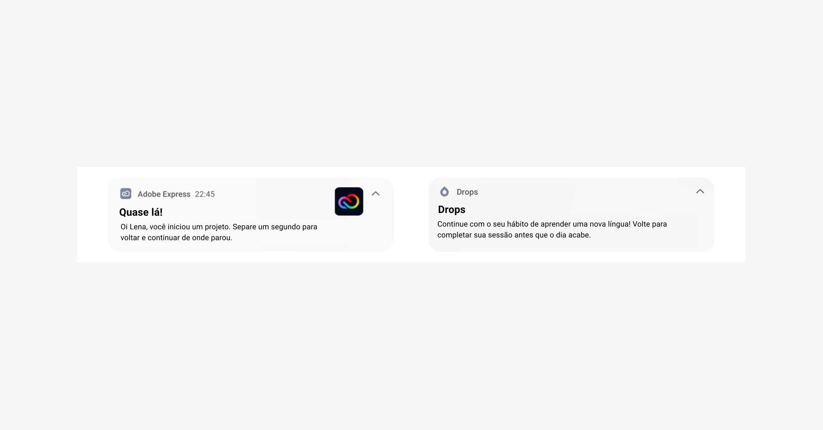823x430 pixels.
Task: Open the "Quase lá!" notification title
Action: point(141,212)
